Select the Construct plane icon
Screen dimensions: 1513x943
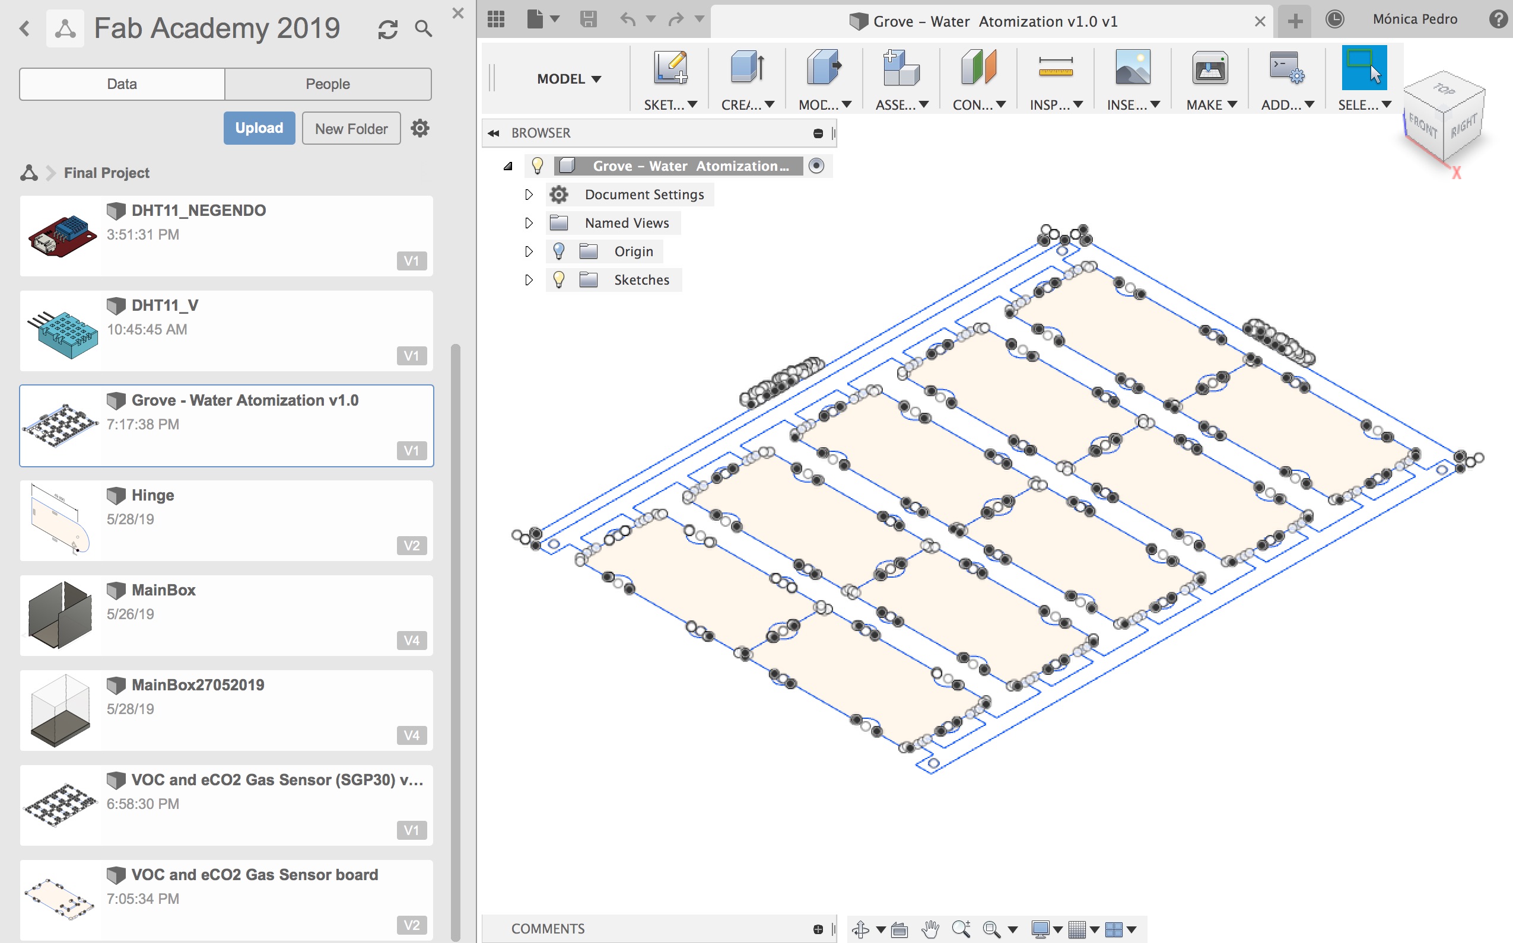pos(978,68)
